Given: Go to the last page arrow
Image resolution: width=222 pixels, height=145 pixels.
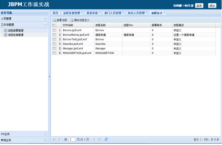Looking at the screenshot, I should point(99,139).
